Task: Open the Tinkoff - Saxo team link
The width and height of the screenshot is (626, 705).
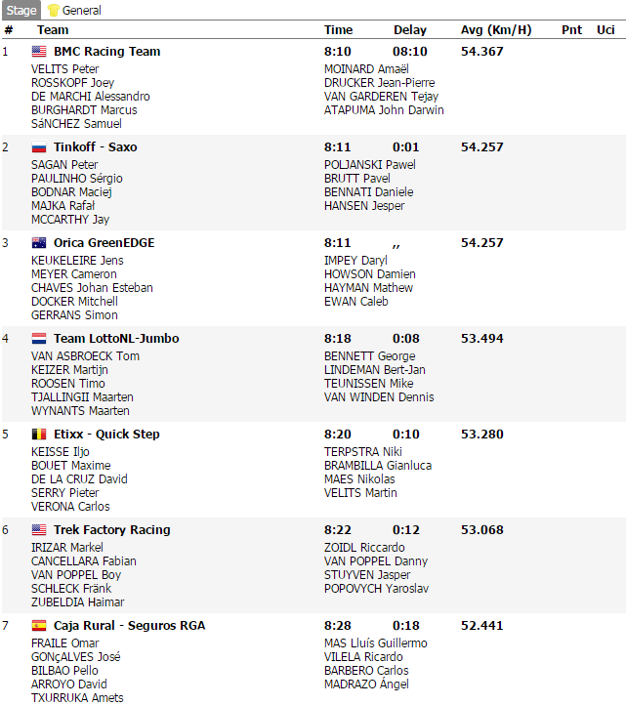Action: coord(95,147)
